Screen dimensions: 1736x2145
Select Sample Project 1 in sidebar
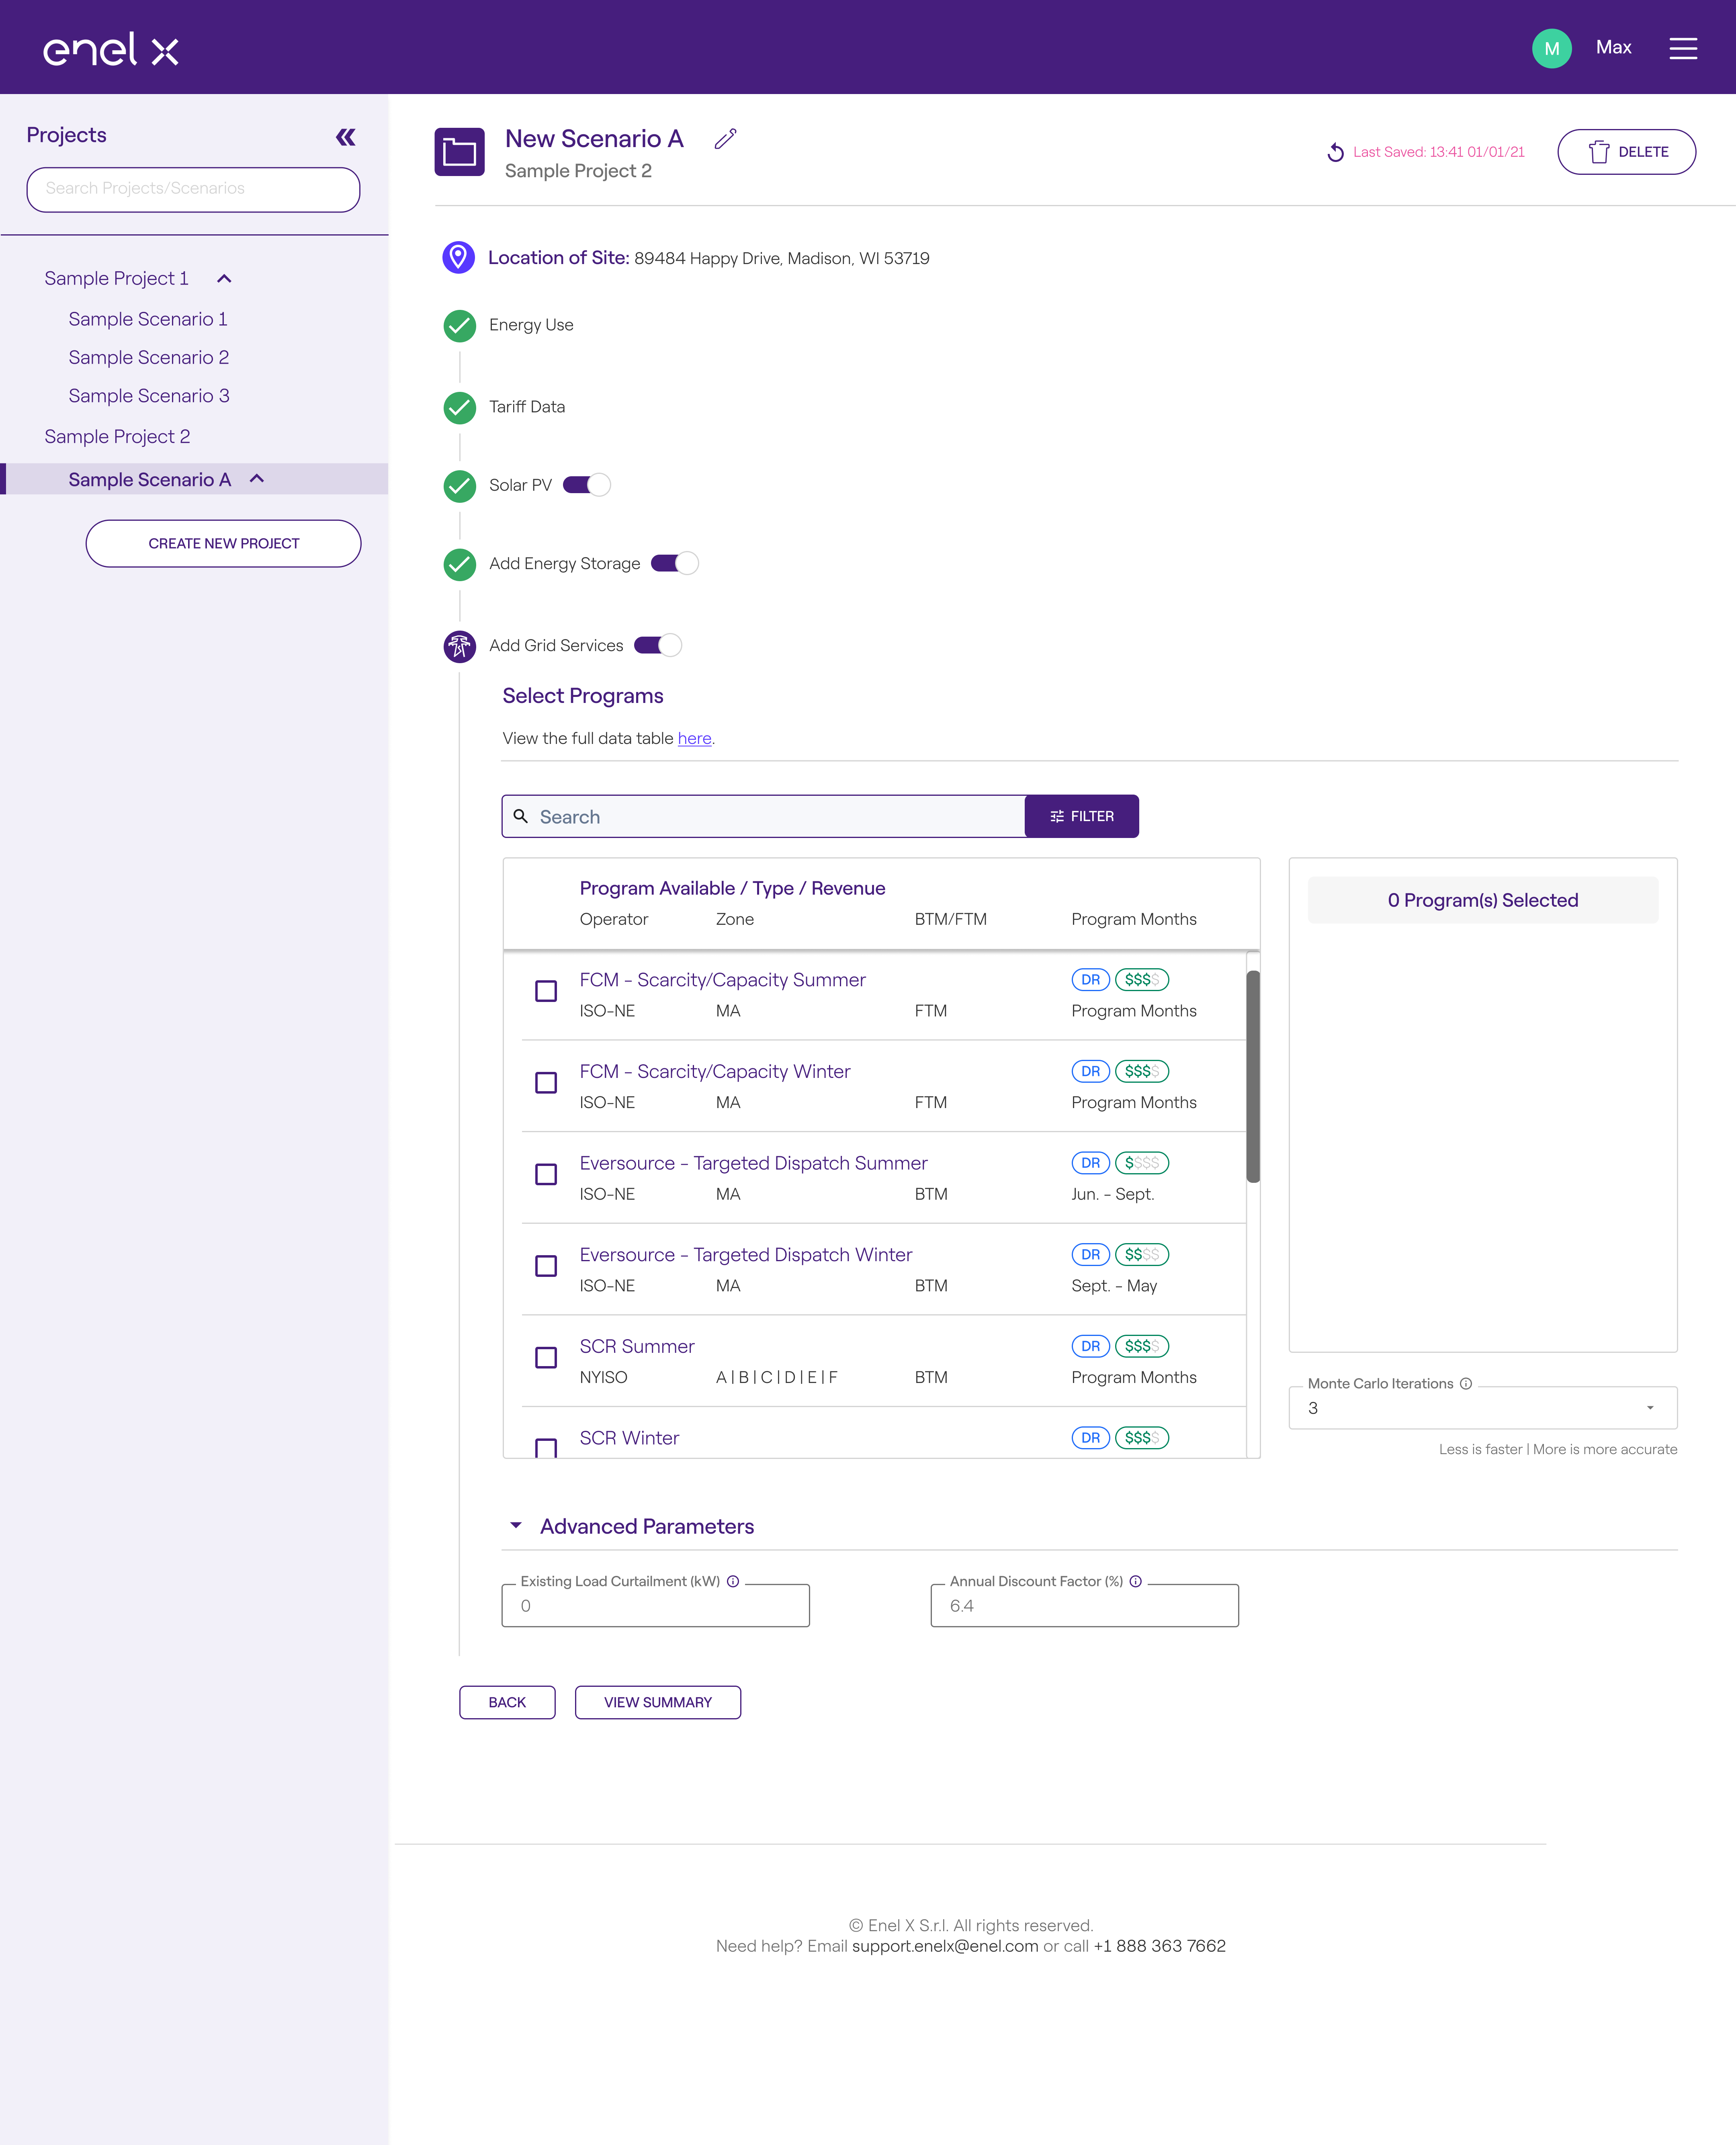(x=116, y=279)
